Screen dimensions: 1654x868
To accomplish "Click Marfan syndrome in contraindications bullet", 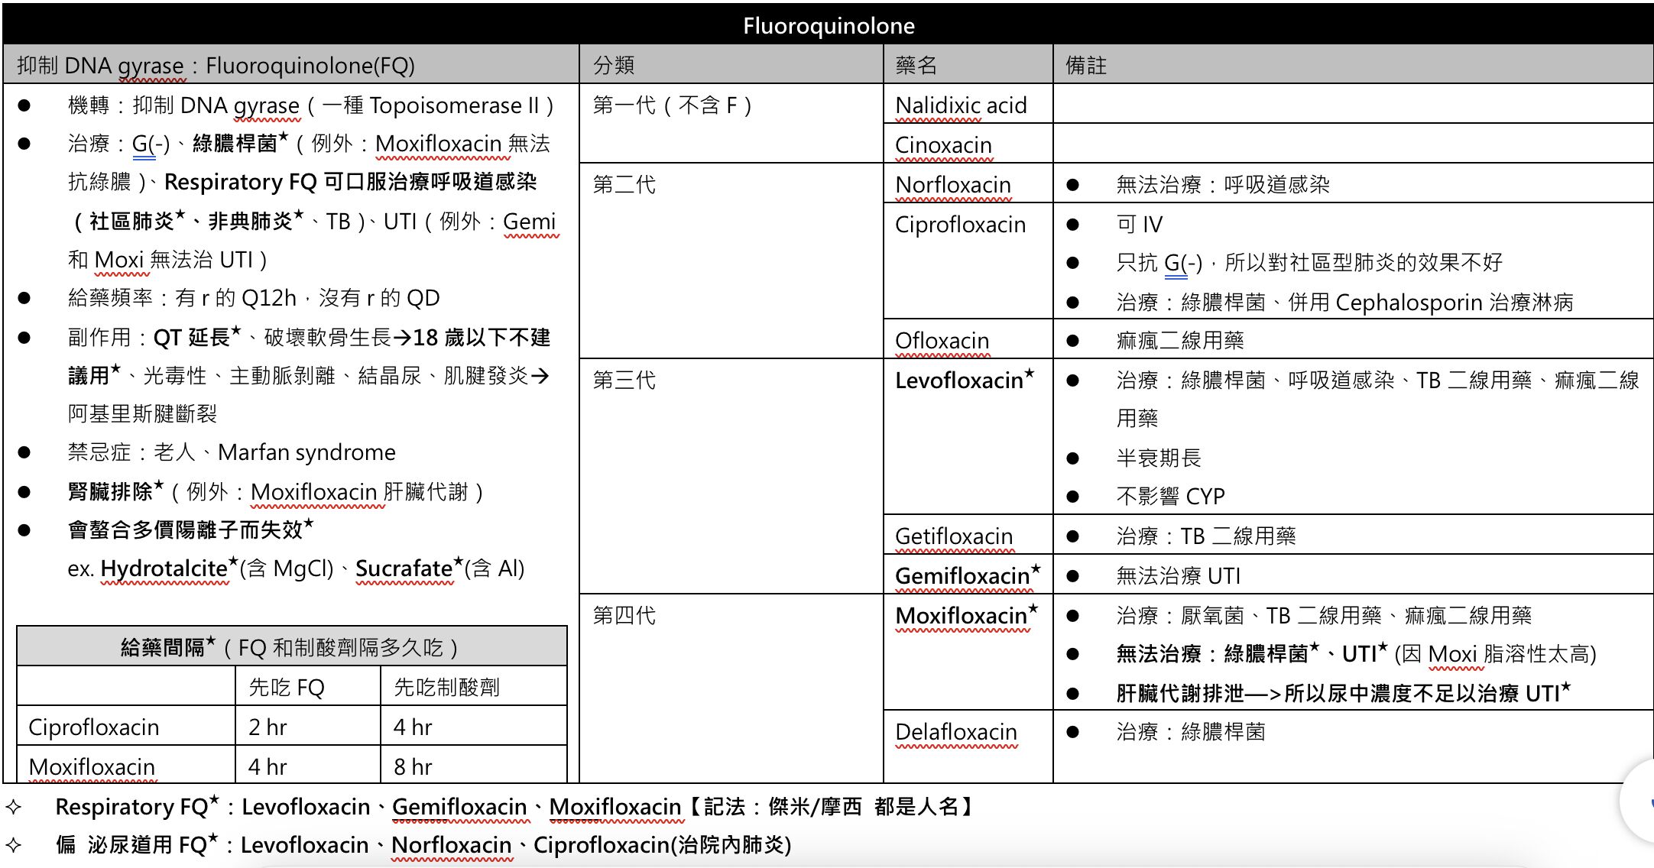I will click(306, 452).
